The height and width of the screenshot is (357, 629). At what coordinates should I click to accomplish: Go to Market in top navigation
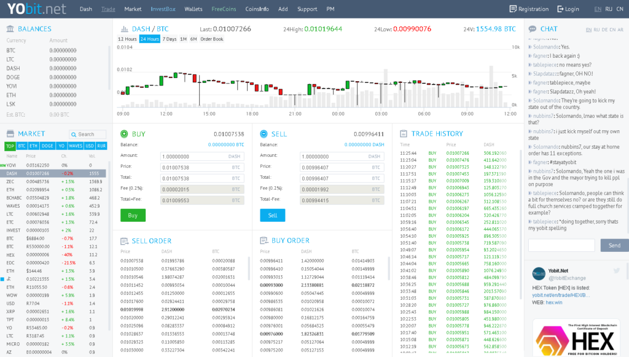click(x=133, y=9)
